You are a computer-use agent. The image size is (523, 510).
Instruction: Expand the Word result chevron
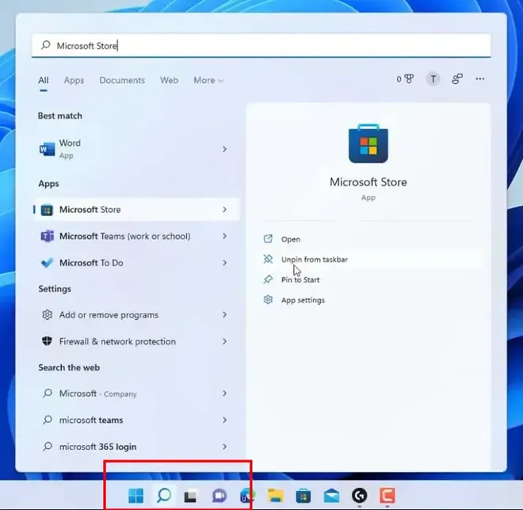pyautogui.click(x=224, y=150)
